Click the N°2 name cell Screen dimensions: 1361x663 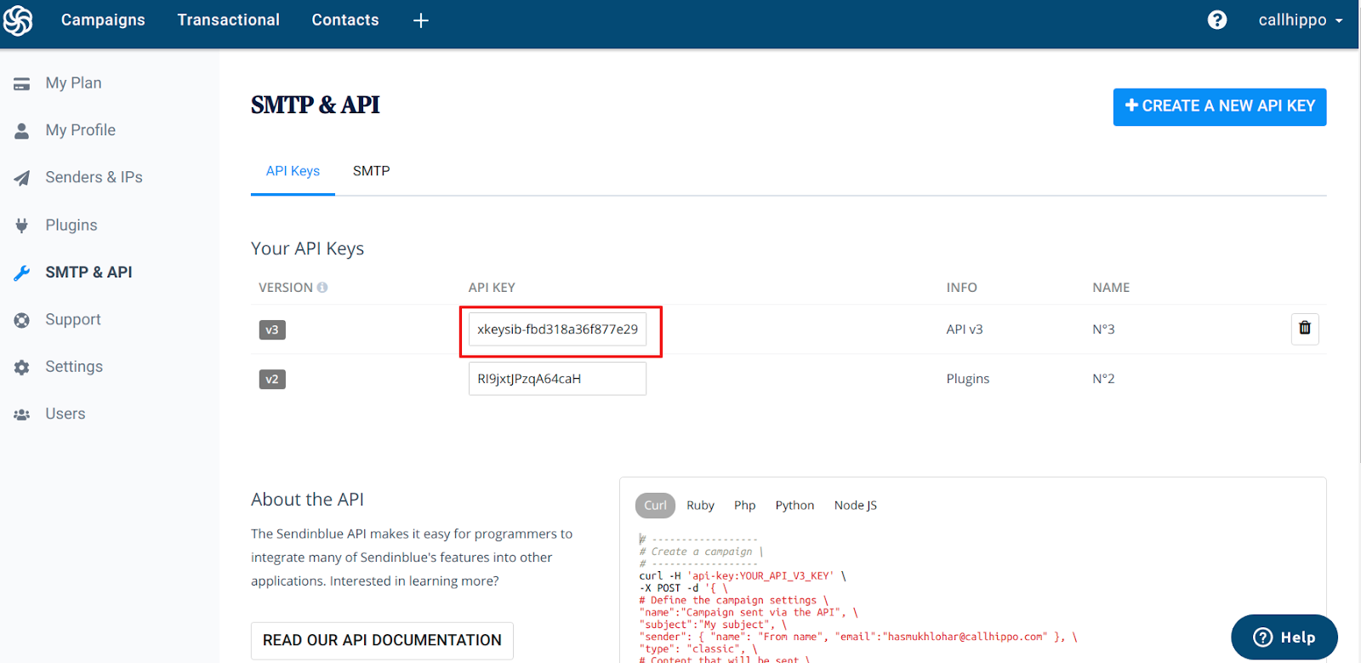click(x=1103, y=379)
